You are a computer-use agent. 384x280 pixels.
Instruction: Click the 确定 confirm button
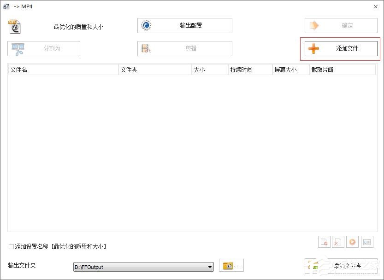click(x=341, y=25)
